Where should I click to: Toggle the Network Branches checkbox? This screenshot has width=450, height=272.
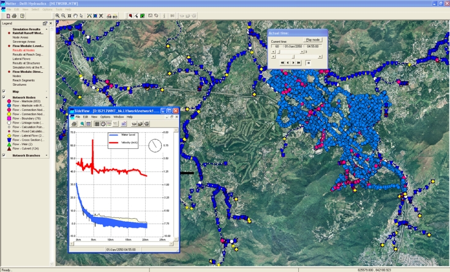[x=3, y=155]
